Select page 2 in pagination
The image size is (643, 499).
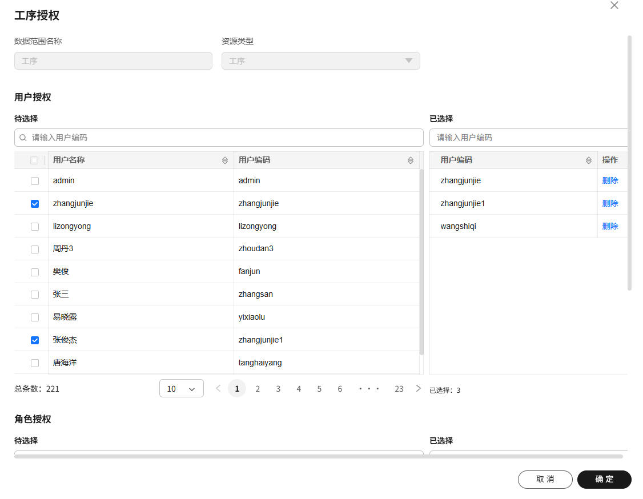click(x=258, y=389)
